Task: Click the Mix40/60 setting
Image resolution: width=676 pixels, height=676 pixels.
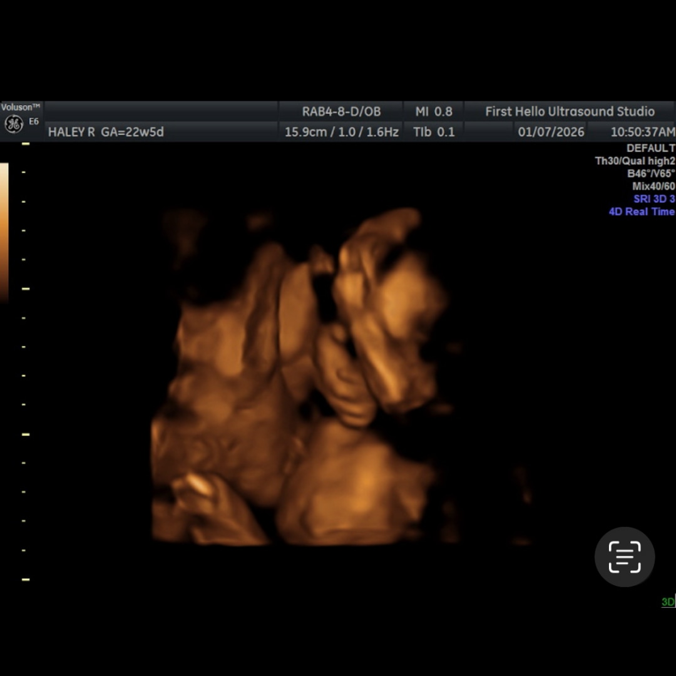Action: (653, 187)
